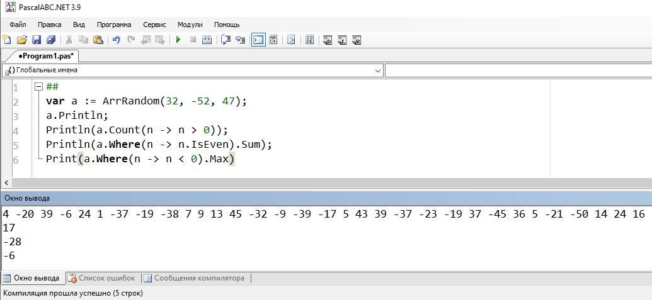Redo the edit with the Redo icon
Screen dimensions: 652x300
coord(131,40)
